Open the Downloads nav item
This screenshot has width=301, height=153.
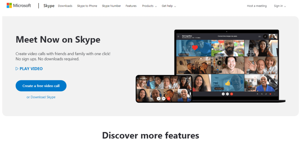65,6
